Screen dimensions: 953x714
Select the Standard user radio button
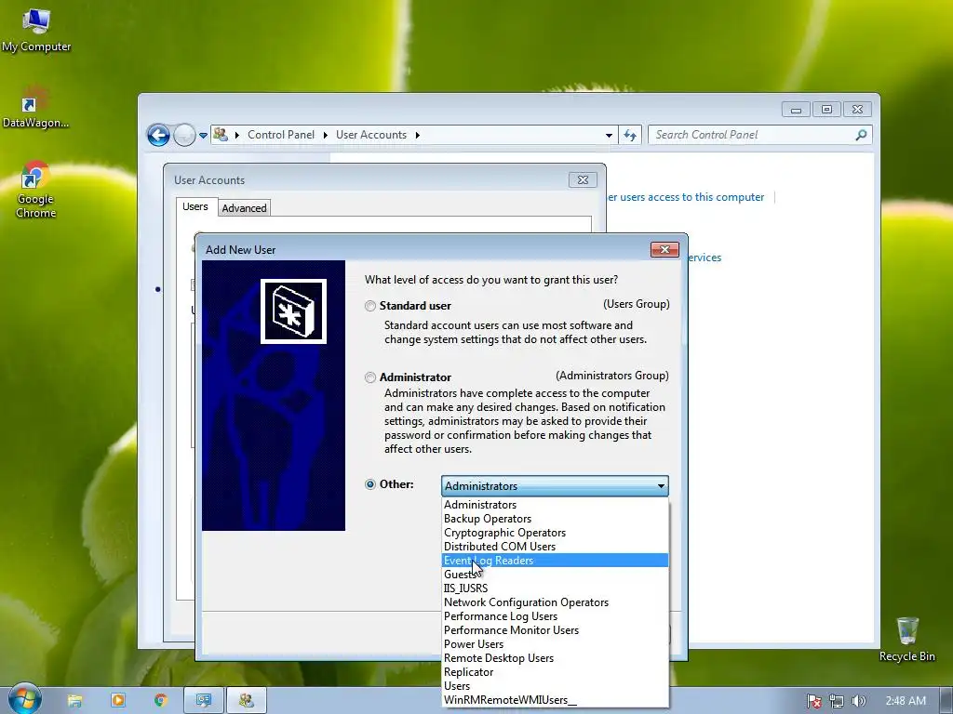[370, 306]
